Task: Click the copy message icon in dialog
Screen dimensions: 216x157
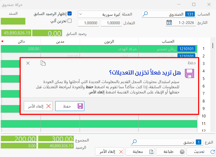Action: [x=43, y=63]
